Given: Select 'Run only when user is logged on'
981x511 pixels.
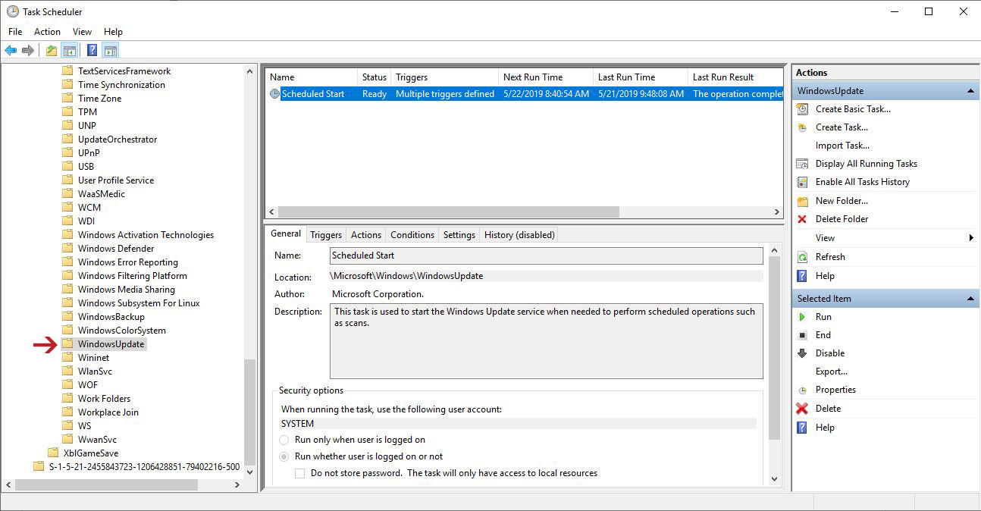Looking at the screenshot, I should pyautogui.click(x=284, y=440).
